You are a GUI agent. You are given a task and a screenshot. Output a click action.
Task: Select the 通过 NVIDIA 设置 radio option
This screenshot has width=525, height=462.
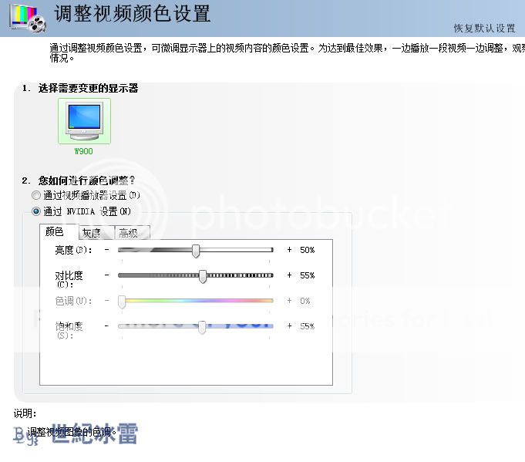pos(36,211)
